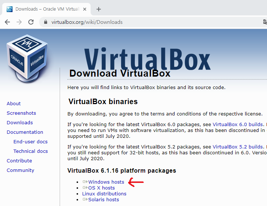Image resolution: width=267 pixels, height=206 pixels.
Task: Reload the page with refresh icon
Action: pyautogui.click(x=31, y=22)
